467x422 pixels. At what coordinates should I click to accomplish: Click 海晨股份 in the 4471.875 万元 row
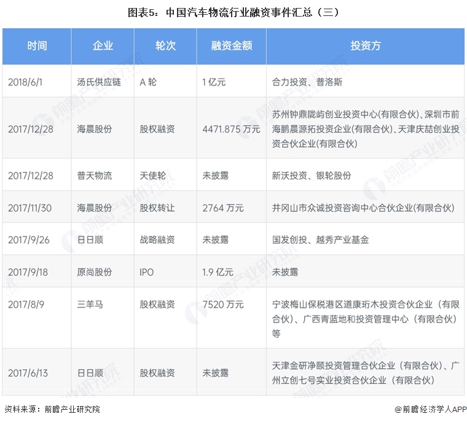(95, 129)
